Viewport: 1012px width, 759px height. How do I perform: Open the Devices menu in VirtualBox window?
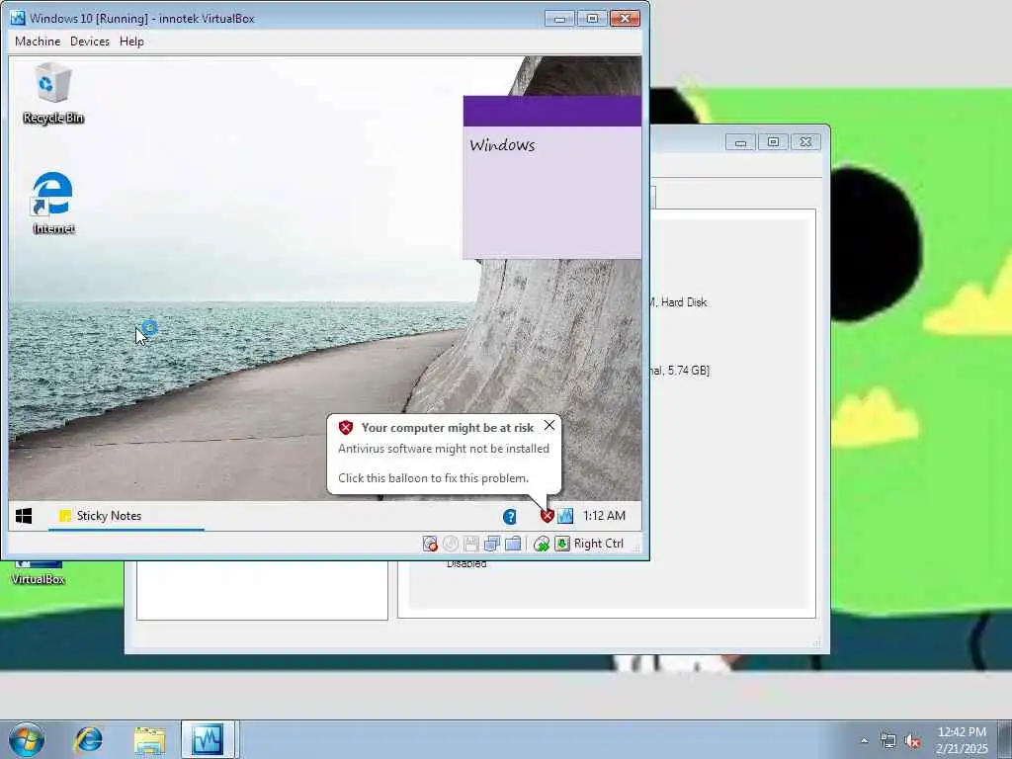[x=90, y=42]
